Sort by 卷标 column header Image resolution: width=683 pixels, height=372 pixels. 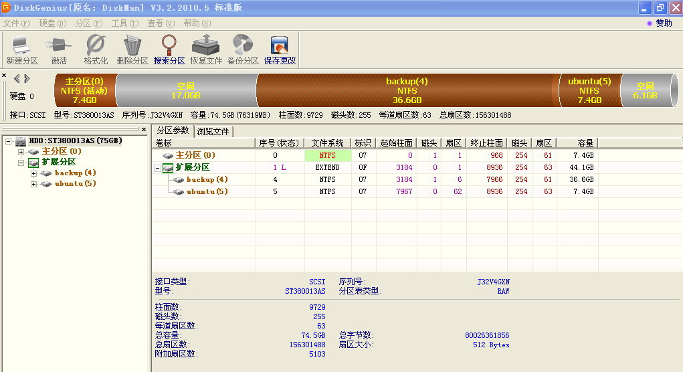coord(203,143)
